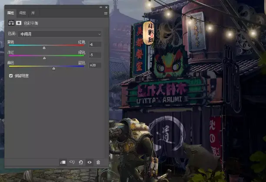Click the 青色 label
The height and width of the screenshot is (182, 266).
pos(10,42)
